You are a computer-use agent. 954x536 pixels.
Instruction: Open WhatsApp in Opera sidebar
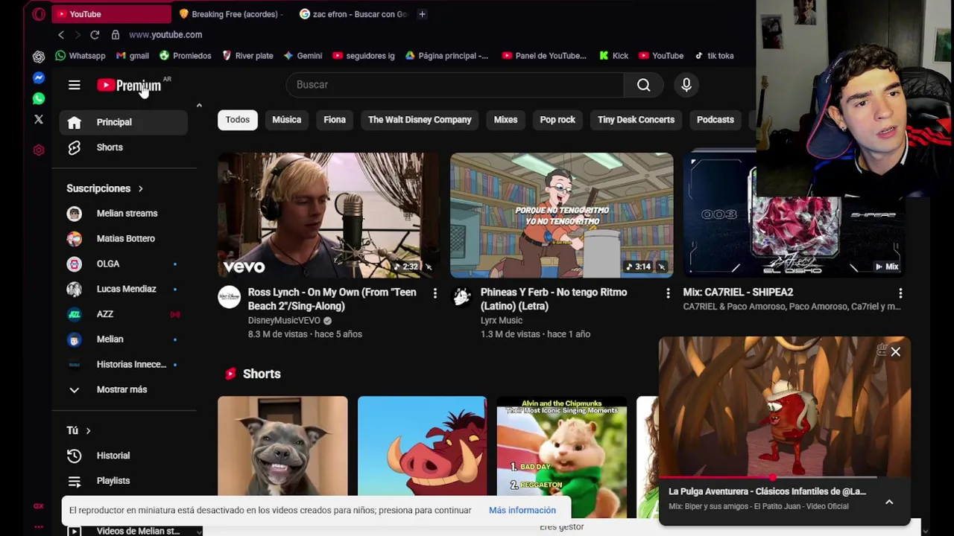[39, 98]
